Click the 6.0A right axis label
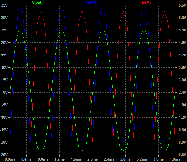 point(182,18)
